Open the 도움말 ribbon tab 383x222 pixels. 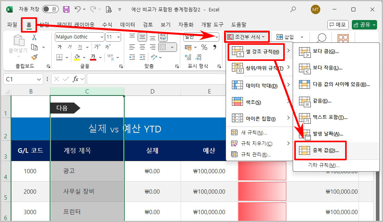coord(239,25)
